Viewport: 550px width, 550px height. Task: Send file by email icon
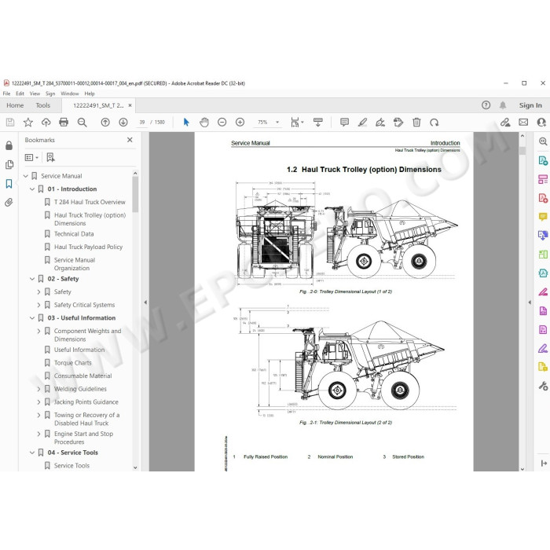523,122
